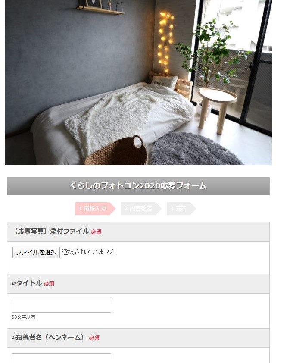Click the 必須 badge beside 投稿者名（ペンネーム）
This screenshot has height=363, width=290.
(94, 338)
